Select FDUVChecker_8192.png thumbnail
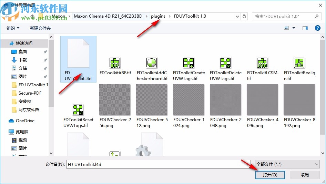 pos(299,100)
